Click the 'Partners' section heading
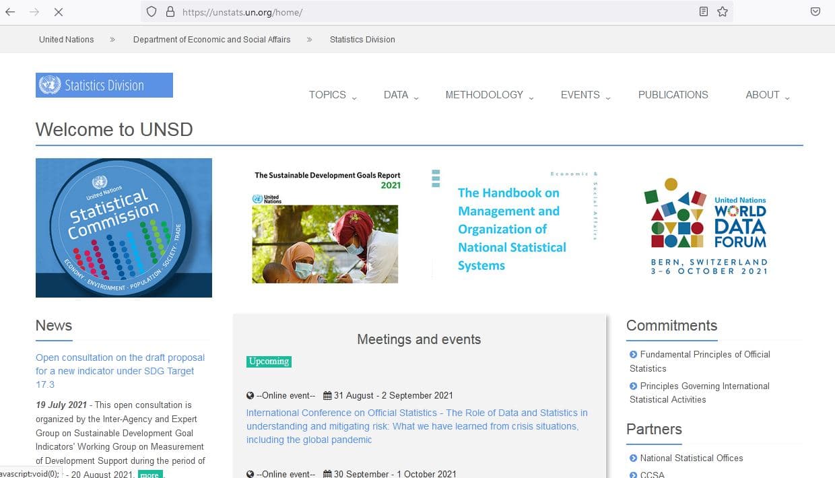Viewport: 835px width, 478px height. pos(654,429)
